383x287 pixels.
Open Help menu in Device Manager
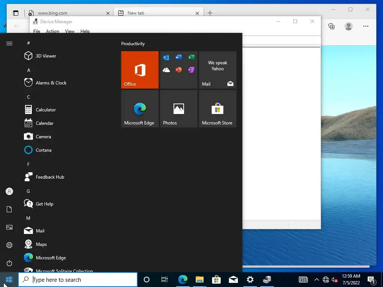(x=85, y=31)
